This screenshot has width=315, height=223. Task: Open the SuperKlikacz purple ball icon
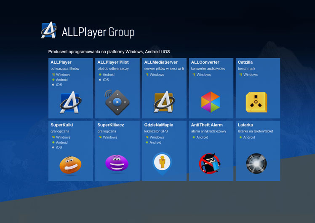click(117, 163)
